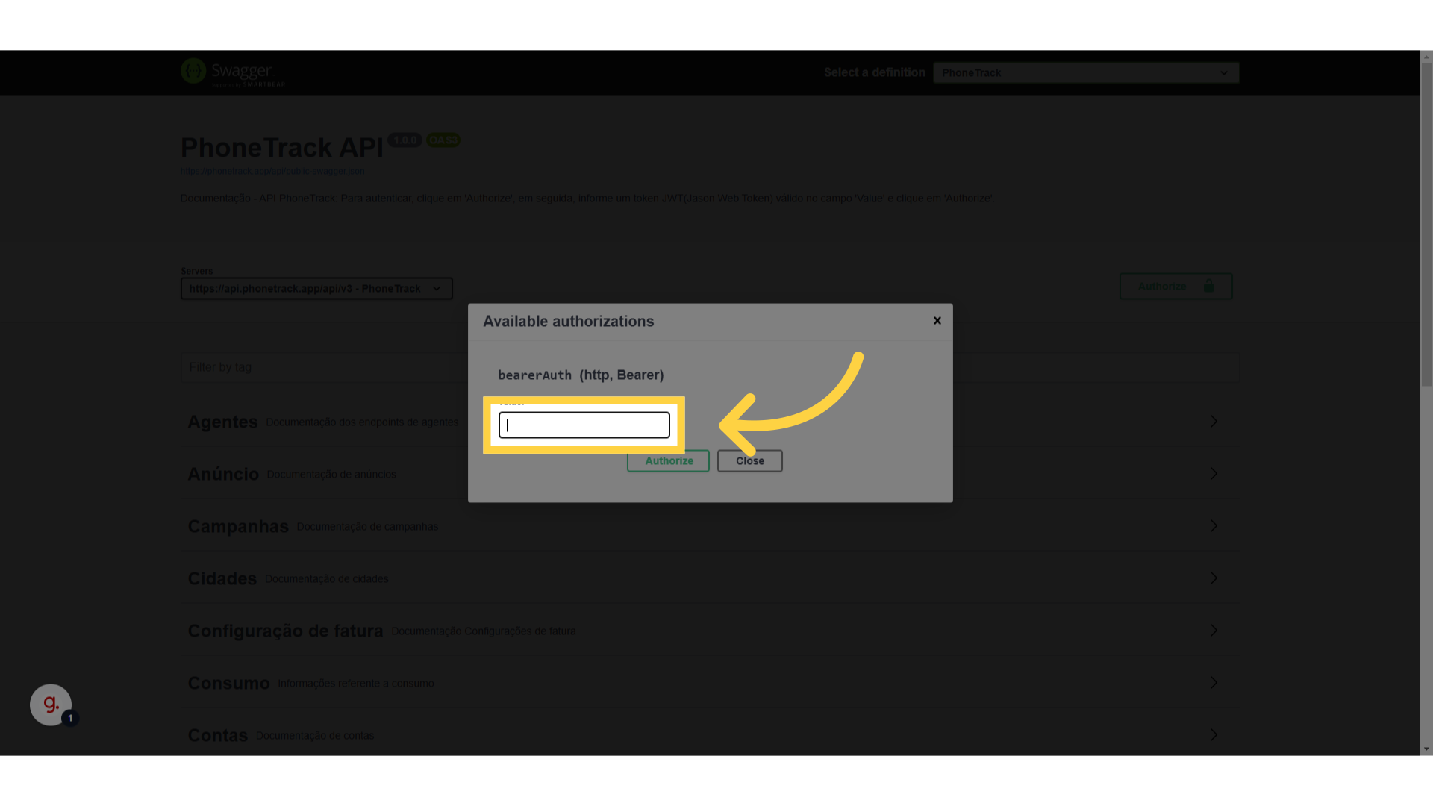
Task: Click the bearerAuth (http, Bearer) heading
Action: [x=581, y=375]
